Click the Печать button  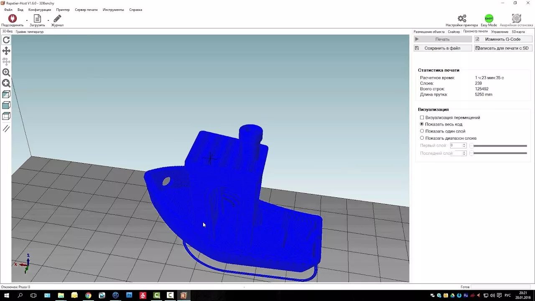(x=443, y=39)
